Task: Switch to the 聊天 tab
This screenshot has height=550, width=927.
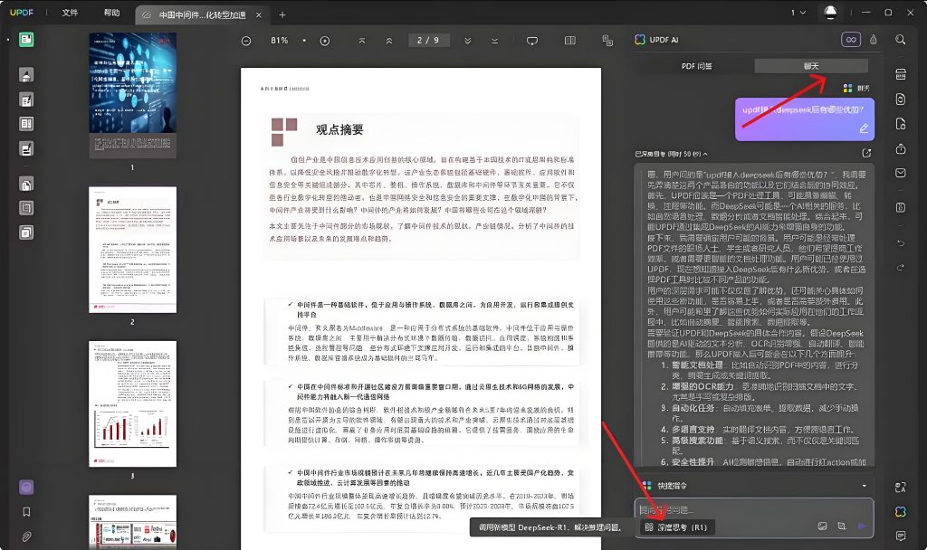Action: click(x=811, y=66)
